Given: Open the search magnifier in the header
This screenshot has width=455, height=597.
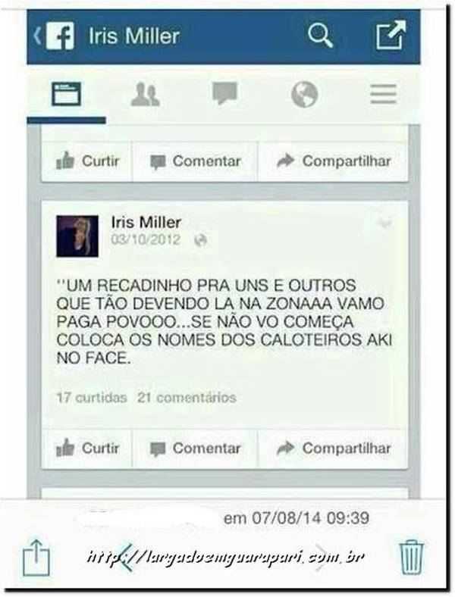Looking at the screenshot, I should pos(320,36).
